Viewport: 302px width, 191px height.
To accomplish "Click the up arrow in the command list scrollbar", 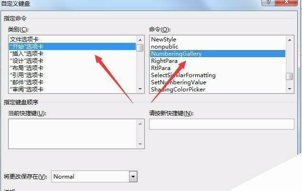I will [x=290, y=40].
